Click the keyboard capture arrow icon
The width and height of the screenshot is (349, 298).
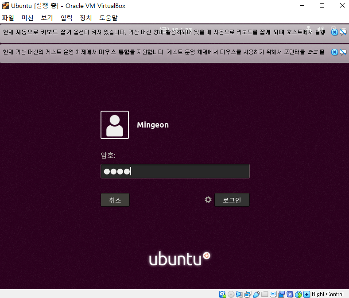click(x=307, y=294)
